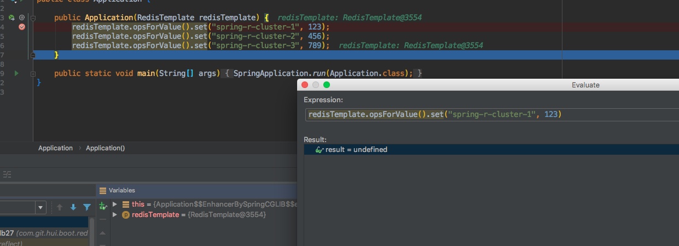Expand the redisTemplate variable node
Screen dimensions: 679x246
tap(115, 215)
